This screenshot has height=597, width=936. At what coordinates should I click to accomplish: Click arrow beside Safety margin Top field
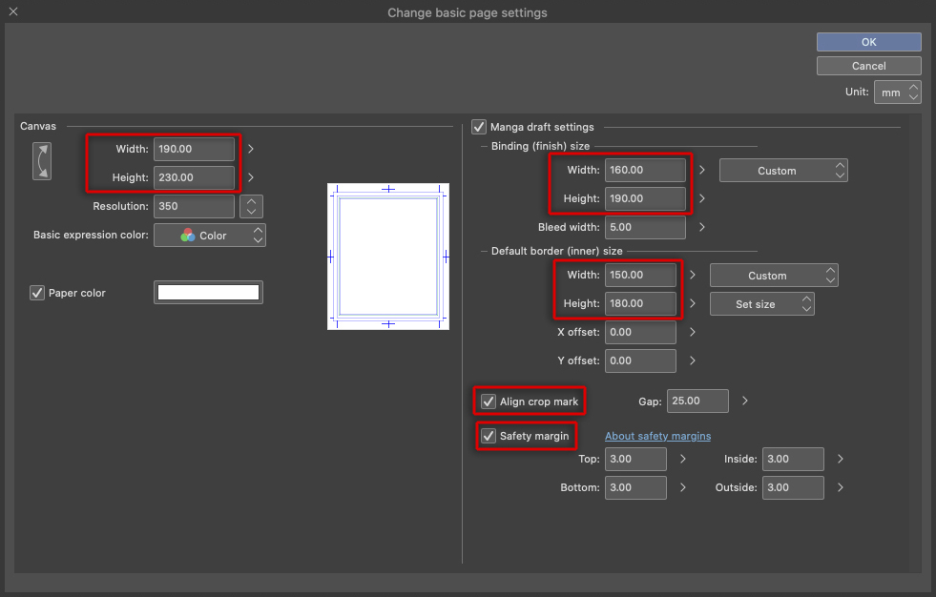pos(682,459)
